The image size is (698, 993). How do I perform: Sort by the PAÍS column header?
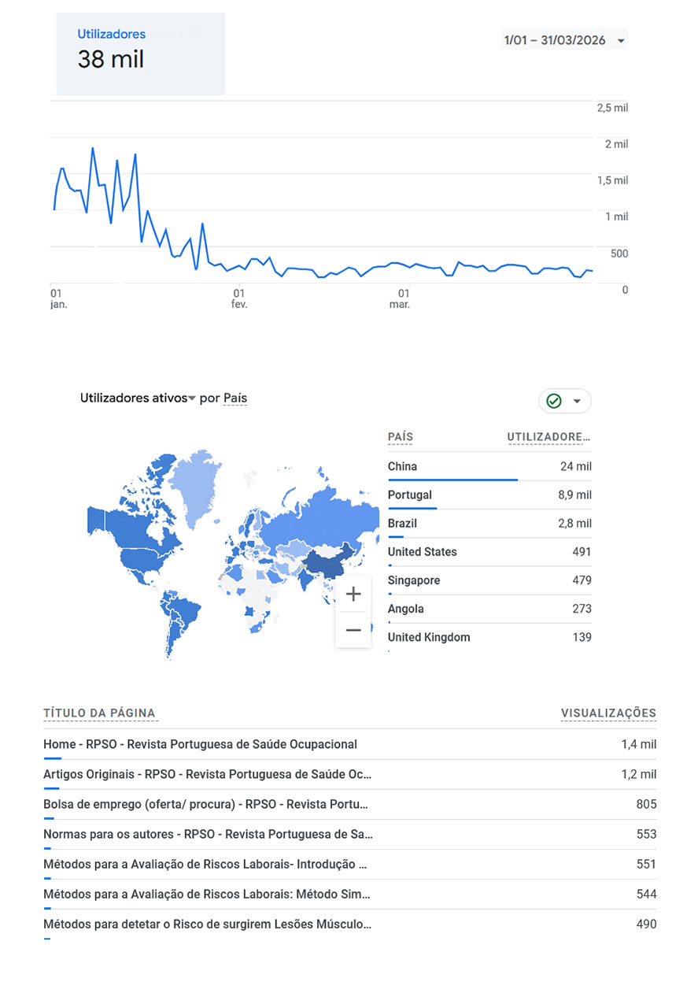click(400, 437)
